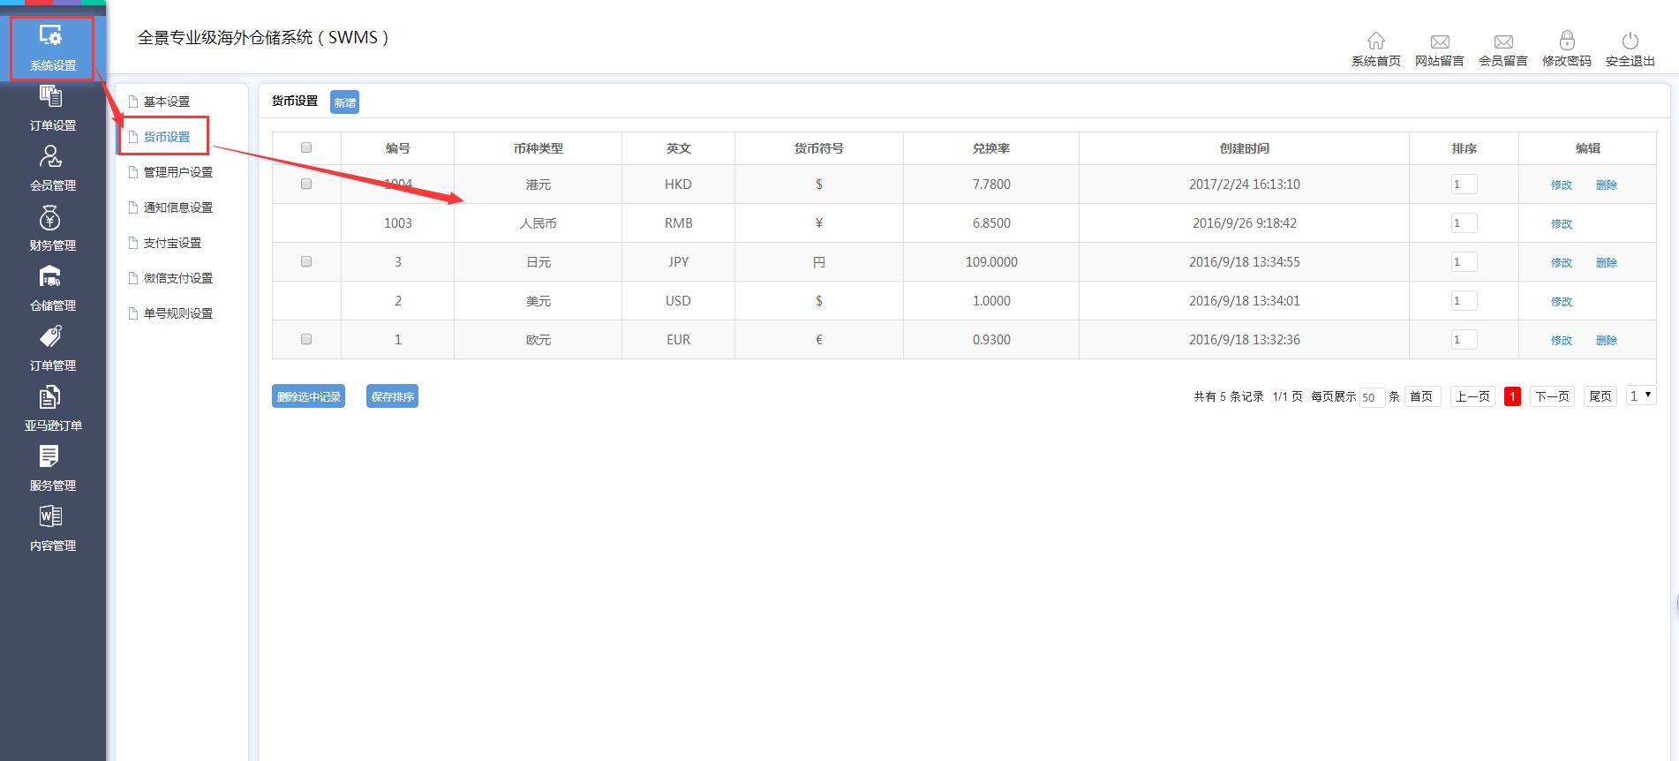Click the 安全退出 power icon
The width and height of the screenshot is (1679, 761).
pos(1630,41)
